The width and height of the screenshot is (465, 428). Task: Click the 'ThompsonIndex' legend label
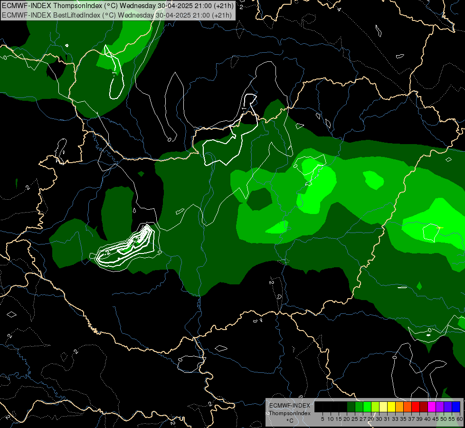click(x=290, y=413)
